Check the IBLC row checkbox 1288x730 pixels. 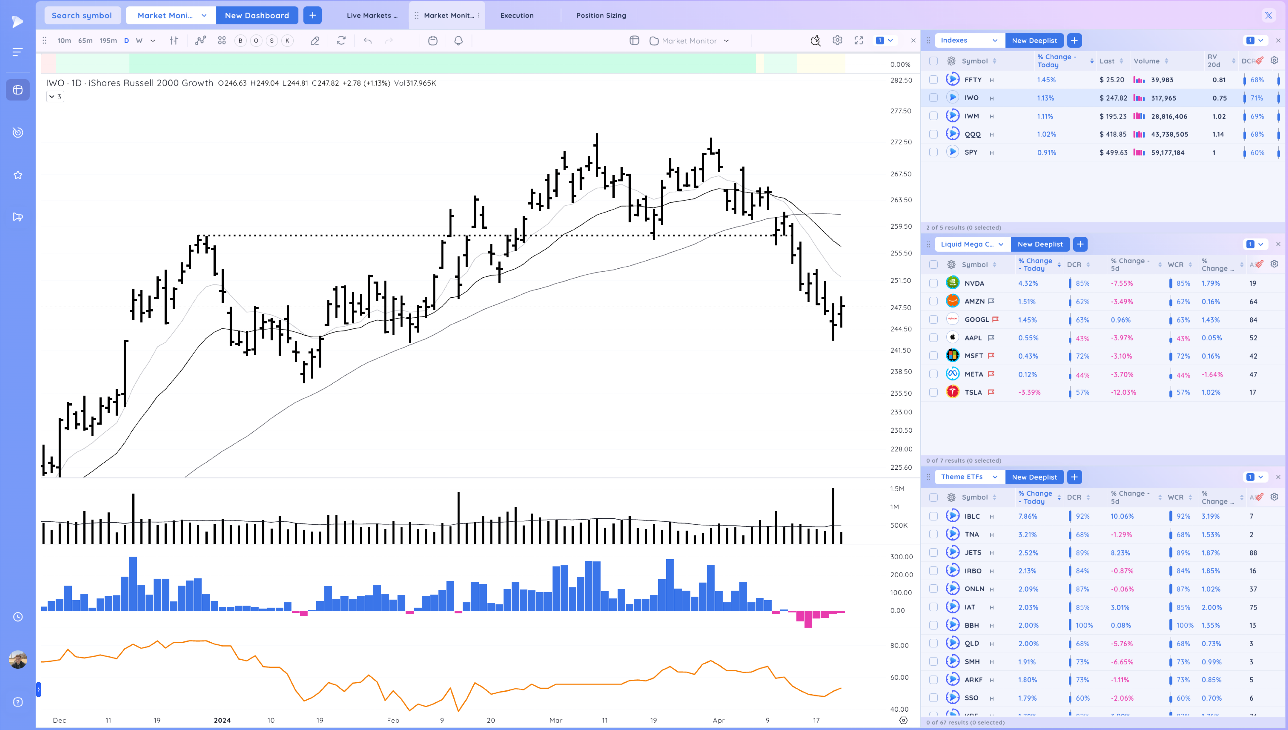[x=933, y=516]
